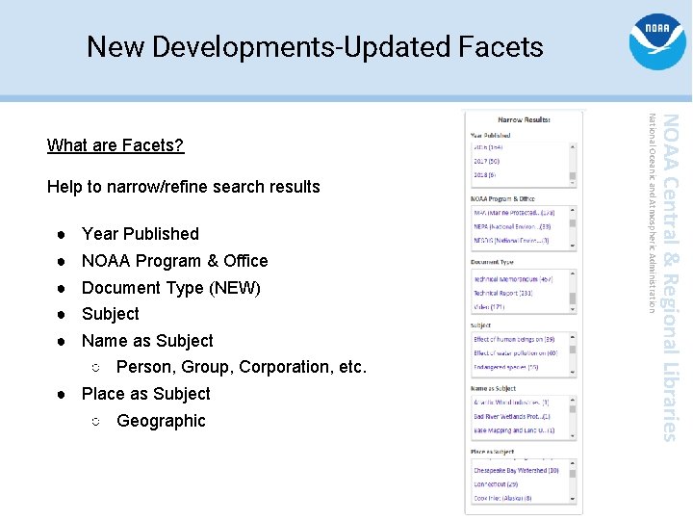This screenshot has height=520, width=693.
Task: Click Name as Subject scrollbar thumb
Action: coord(573,409)
